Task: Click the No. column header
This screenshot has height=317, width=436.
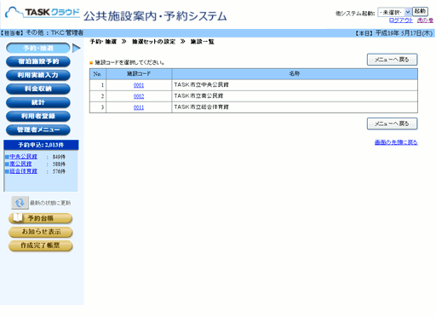Action: [x=98, y=74]
